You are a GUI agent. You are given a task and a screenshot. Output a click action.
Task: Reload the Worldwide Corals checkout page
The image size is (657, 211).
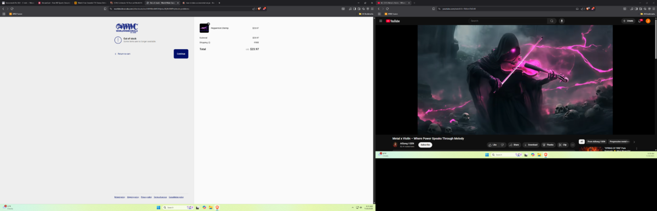(x=12, y=9)
